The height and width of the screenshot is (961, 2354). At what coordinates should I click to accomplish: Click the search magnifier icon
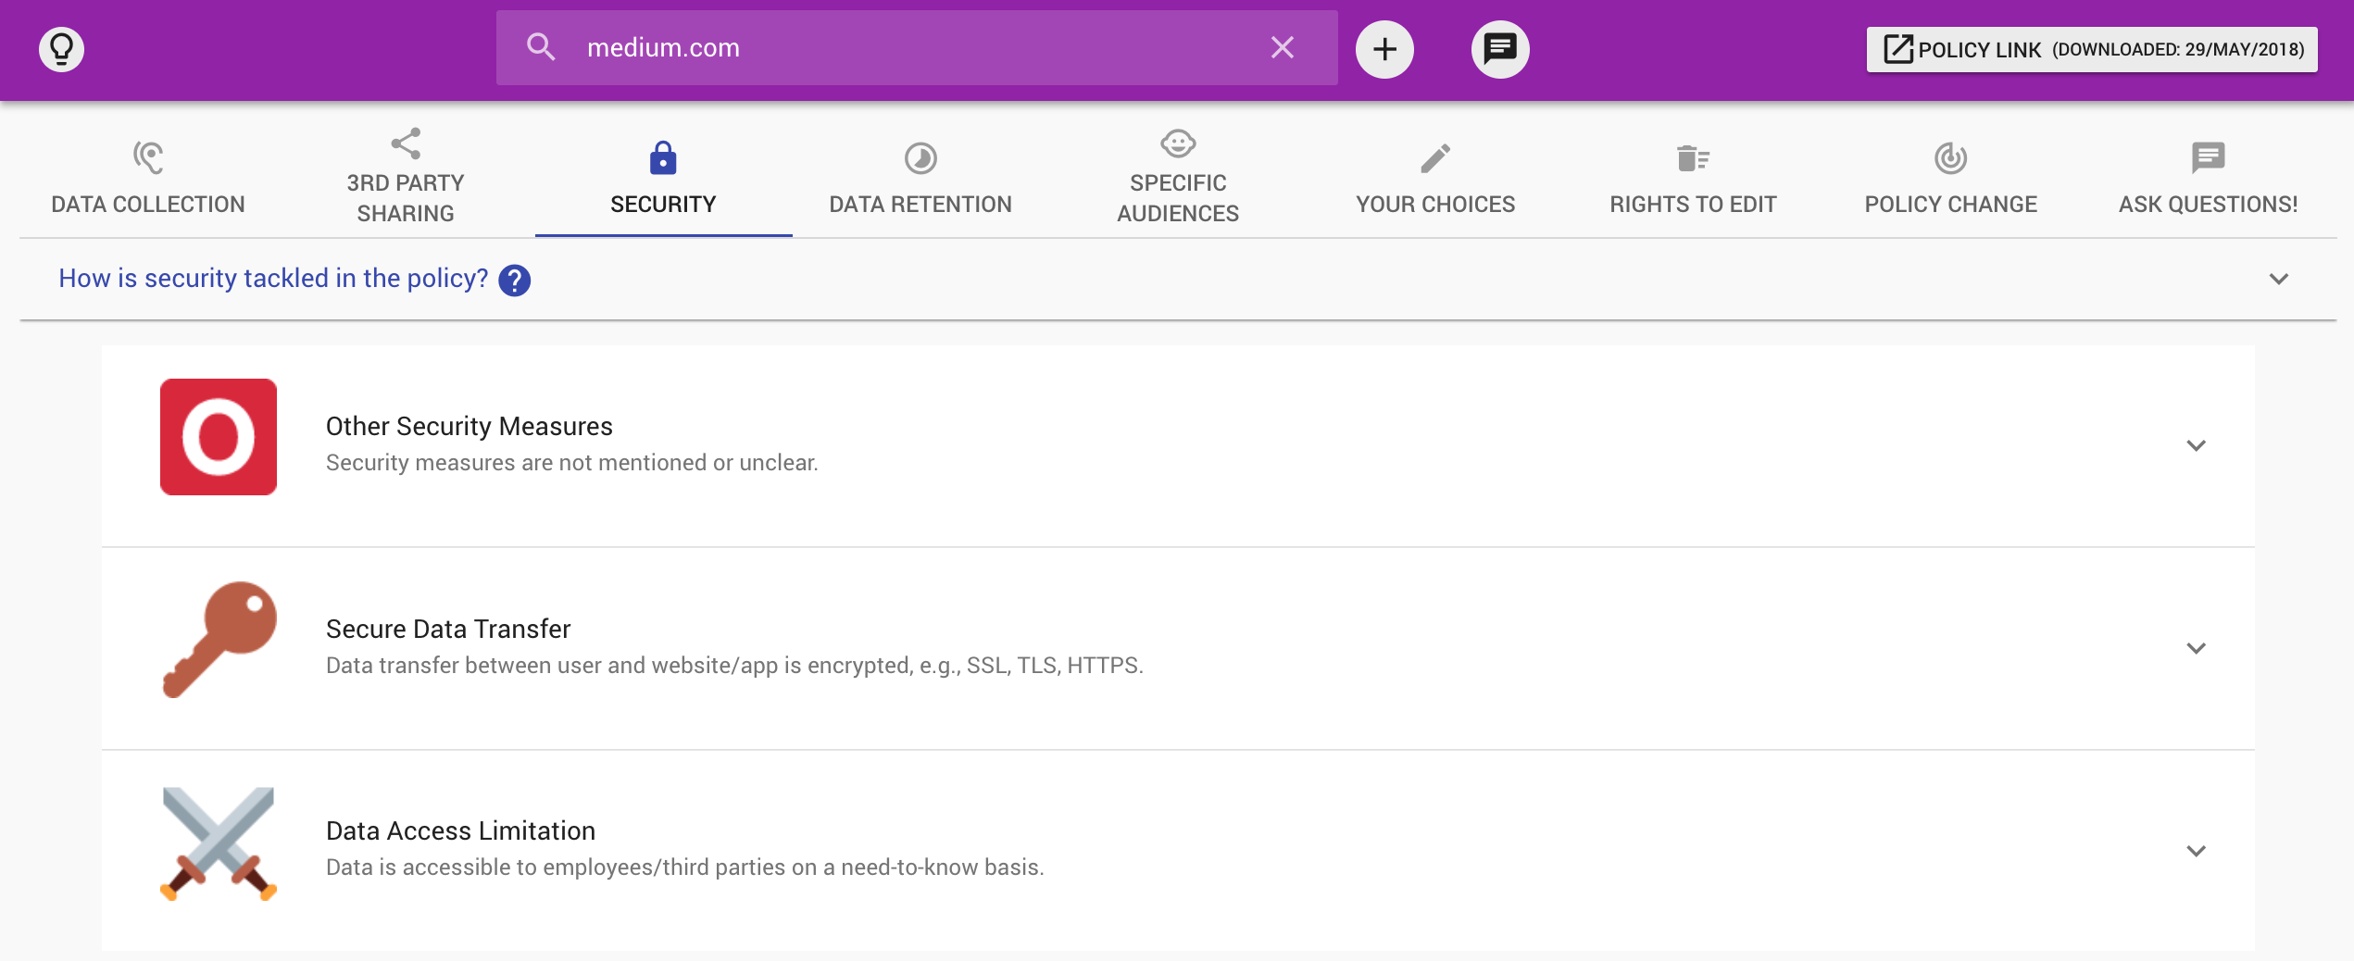click(x=541, y=48)
